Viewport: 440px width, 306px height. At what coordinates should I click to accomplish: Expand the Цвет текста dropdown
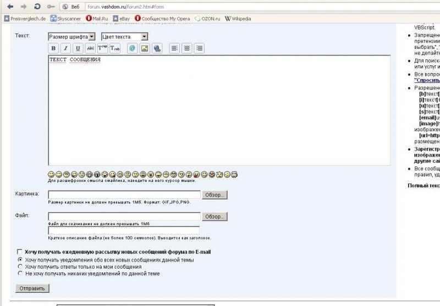coord(124,37)
